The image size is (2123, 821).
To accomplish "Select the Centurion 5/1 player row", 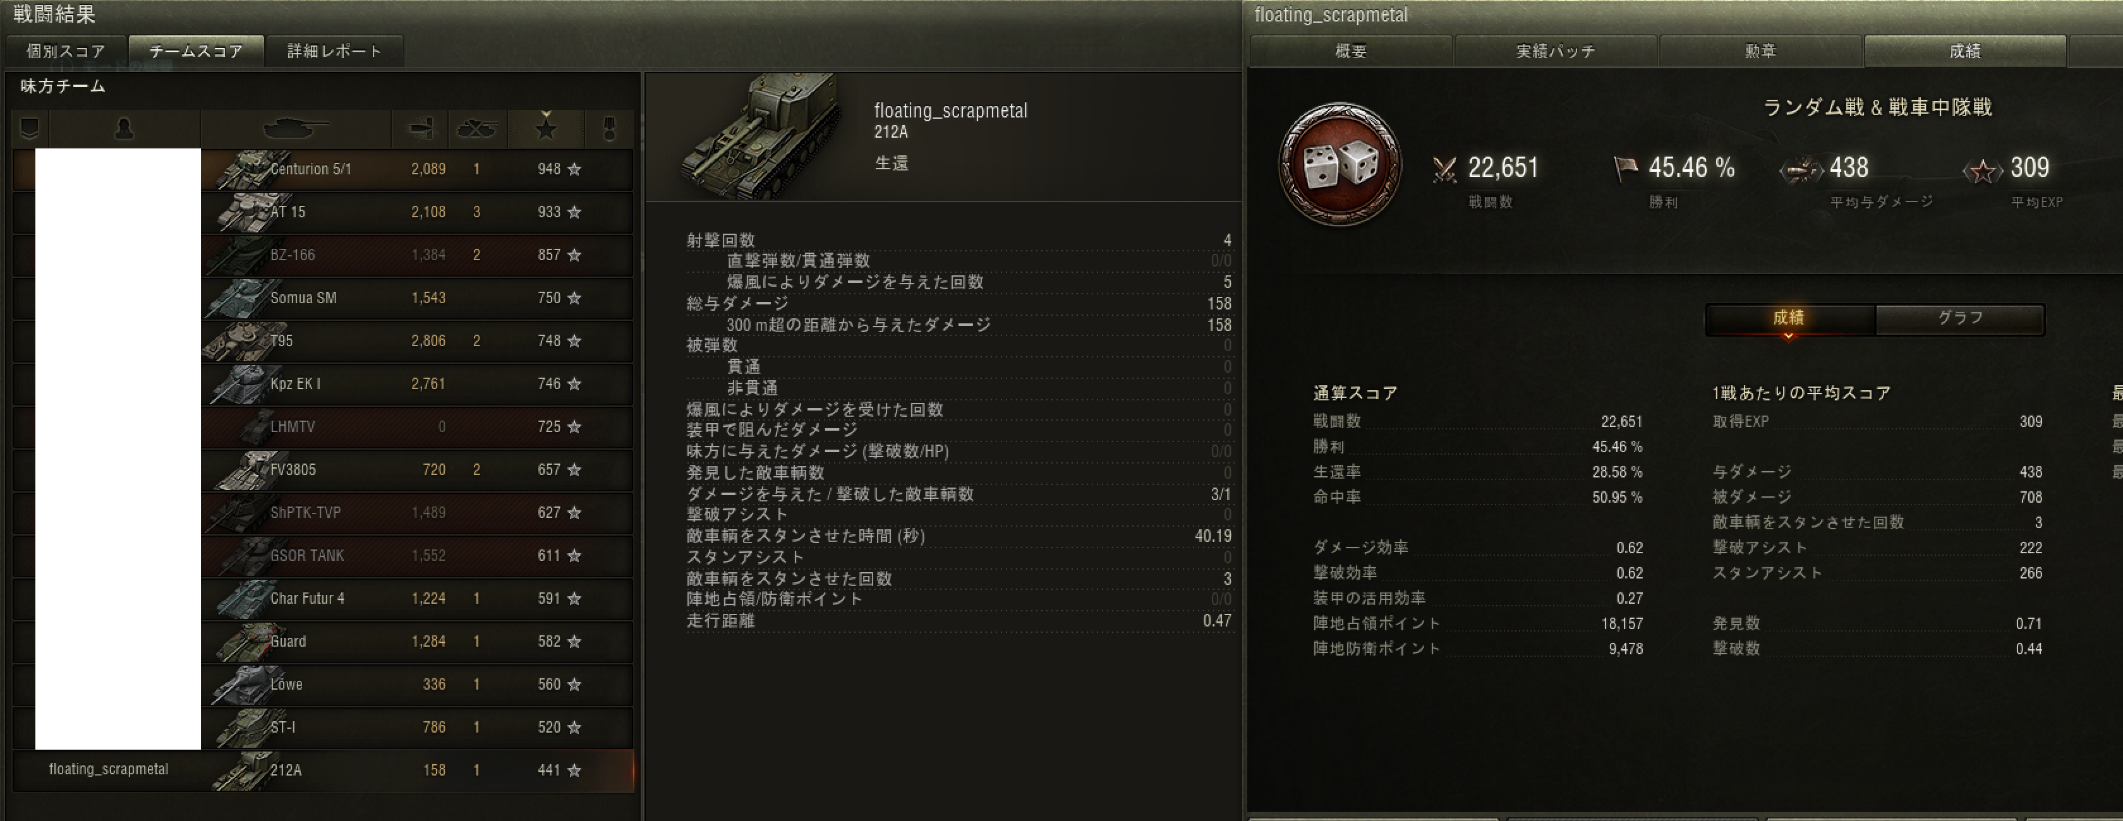I will click(x=323, y=169).
